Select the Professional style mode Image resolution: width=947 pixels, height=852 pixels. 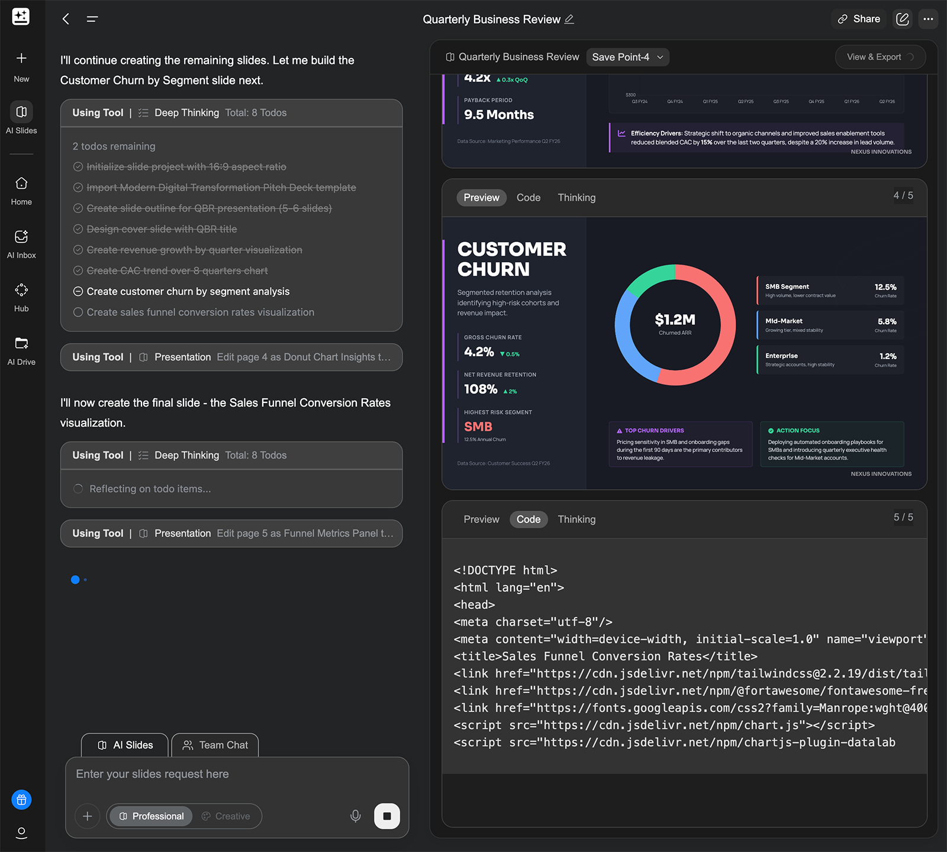point(152,816)
